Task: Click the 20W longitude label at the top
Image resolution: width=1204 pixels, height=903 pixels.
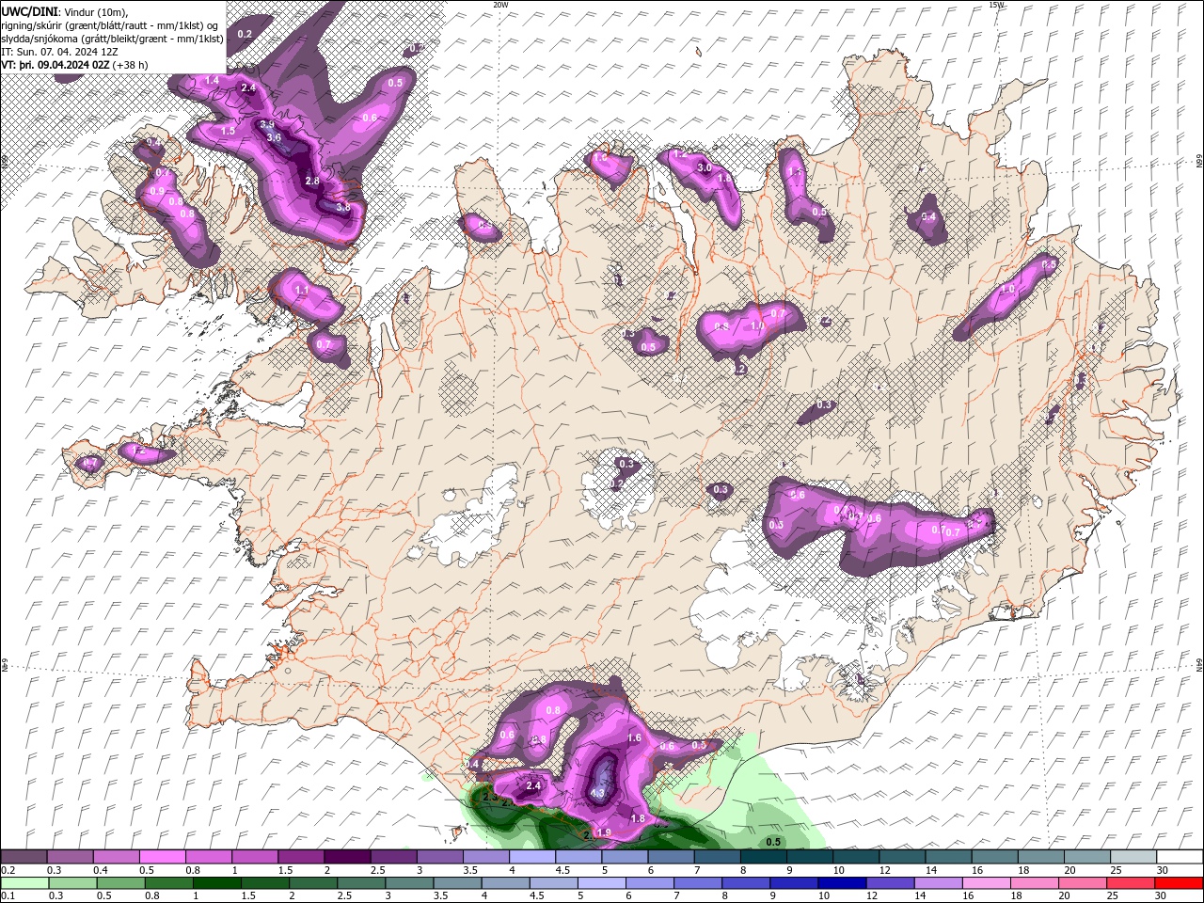Action: click(x=499, y=5)
